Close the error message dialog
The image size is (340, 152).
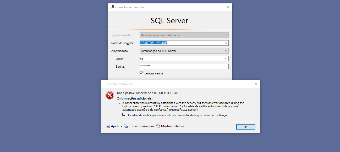pos(256,84)
